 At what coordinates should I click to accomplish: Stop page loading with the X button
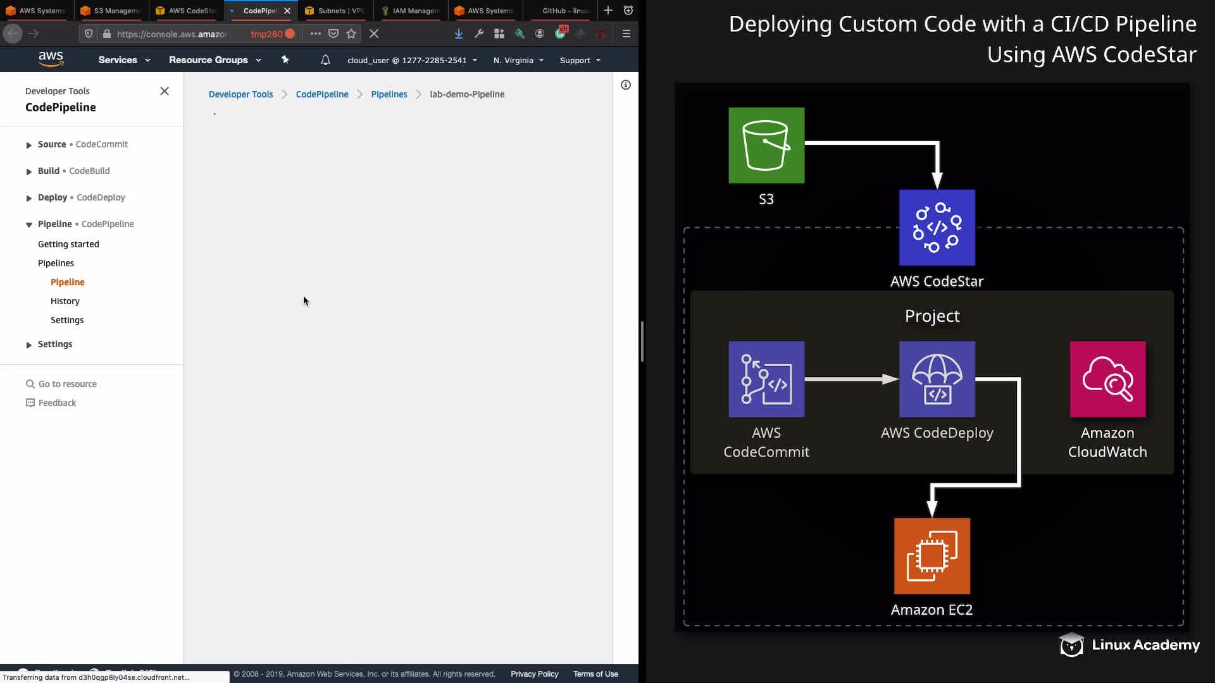coord(374,34)
